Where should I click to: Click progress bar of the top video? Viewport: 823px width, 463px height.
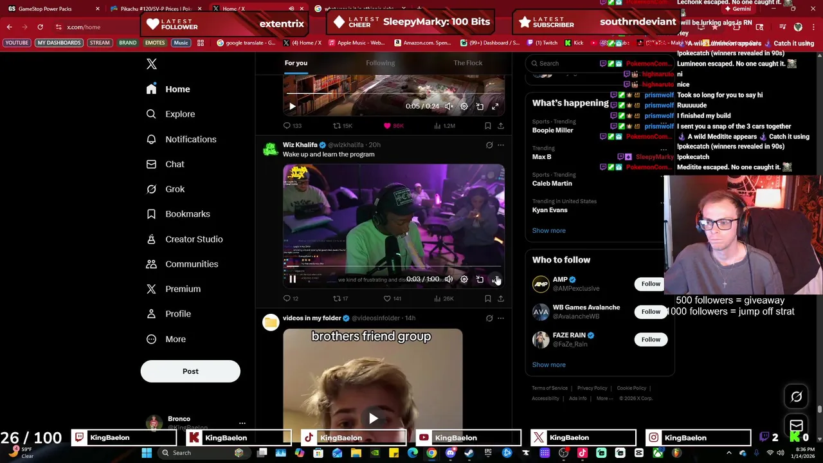pyautogui.click(x=393, y=93)
